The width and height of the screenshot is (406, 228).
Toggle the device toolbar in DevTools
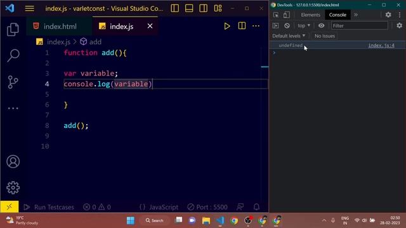286,15
